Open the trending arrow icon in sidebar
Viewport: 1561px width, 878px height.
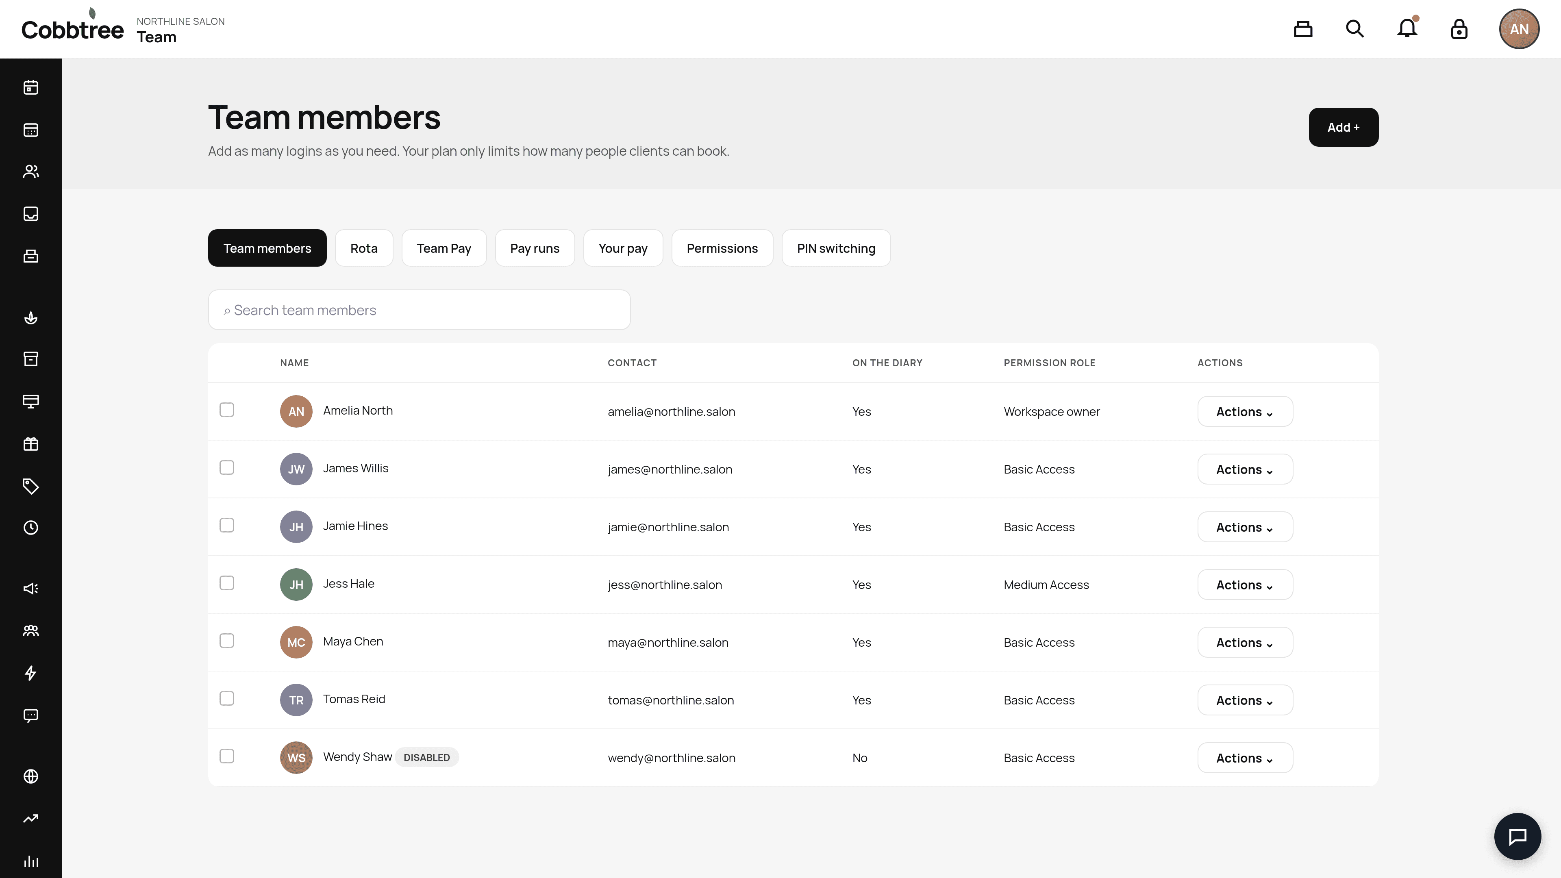31,819
